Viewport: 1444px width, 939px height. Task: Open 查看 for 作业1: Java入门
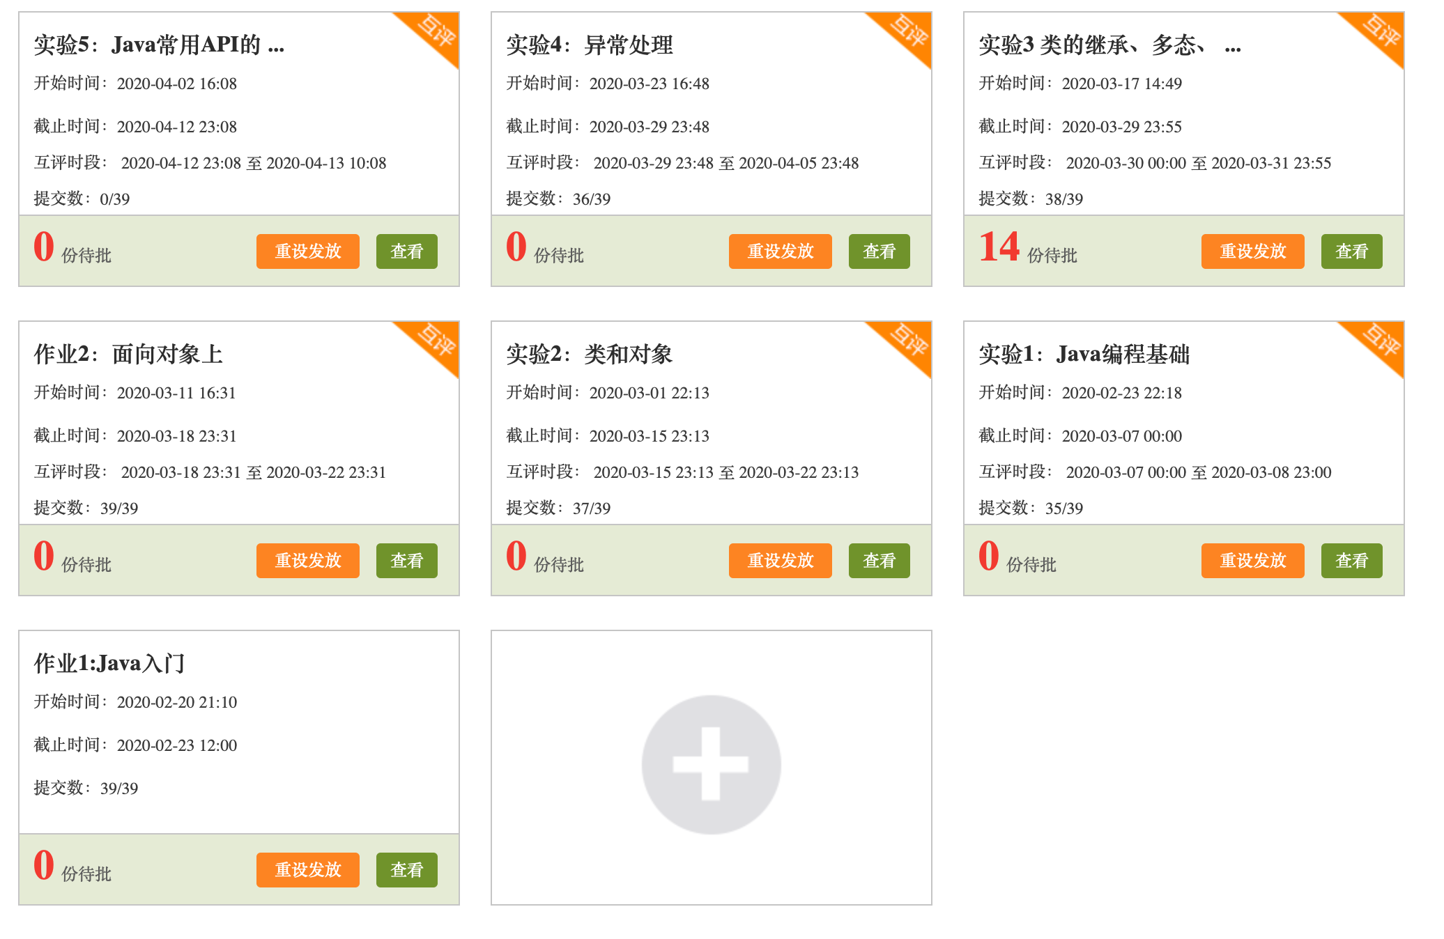point(406,869)
